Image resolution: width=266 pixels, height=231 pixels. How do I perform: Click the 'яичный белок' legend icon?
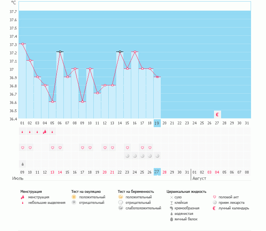point(171,219)
